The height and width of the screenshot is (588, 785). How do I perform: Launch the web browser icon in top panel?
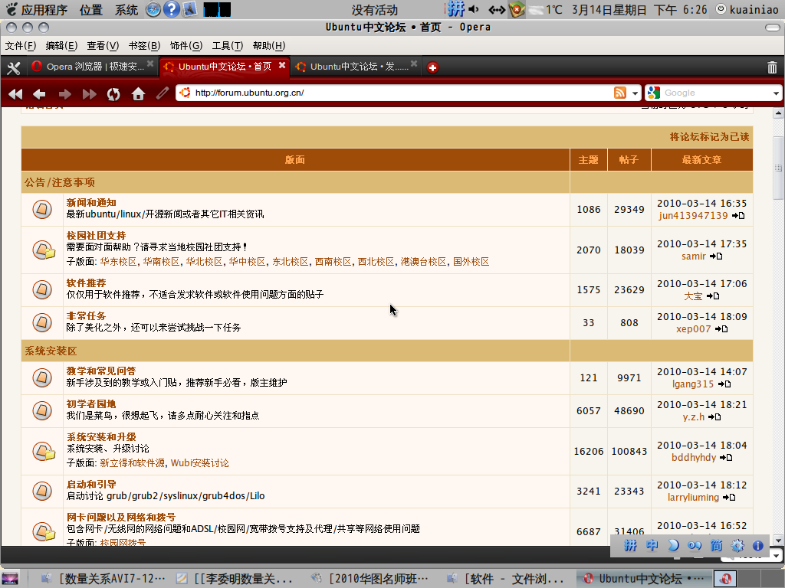pyautogui.click(x=153, y=9)
